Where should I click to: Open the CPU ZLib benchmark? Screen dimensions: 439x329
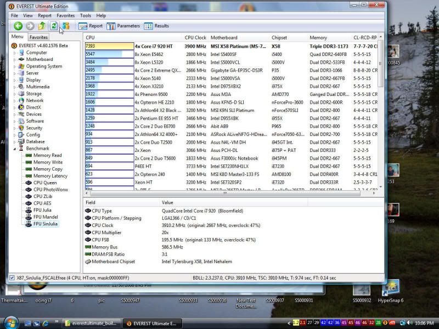43,196
